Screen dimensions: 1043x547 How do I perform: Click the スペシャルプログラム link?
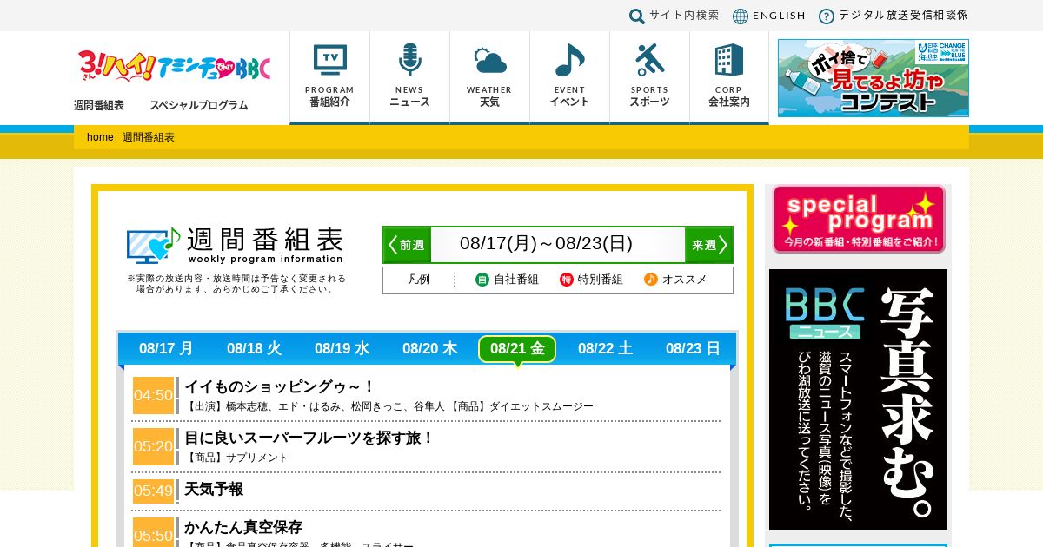(199, 105)
